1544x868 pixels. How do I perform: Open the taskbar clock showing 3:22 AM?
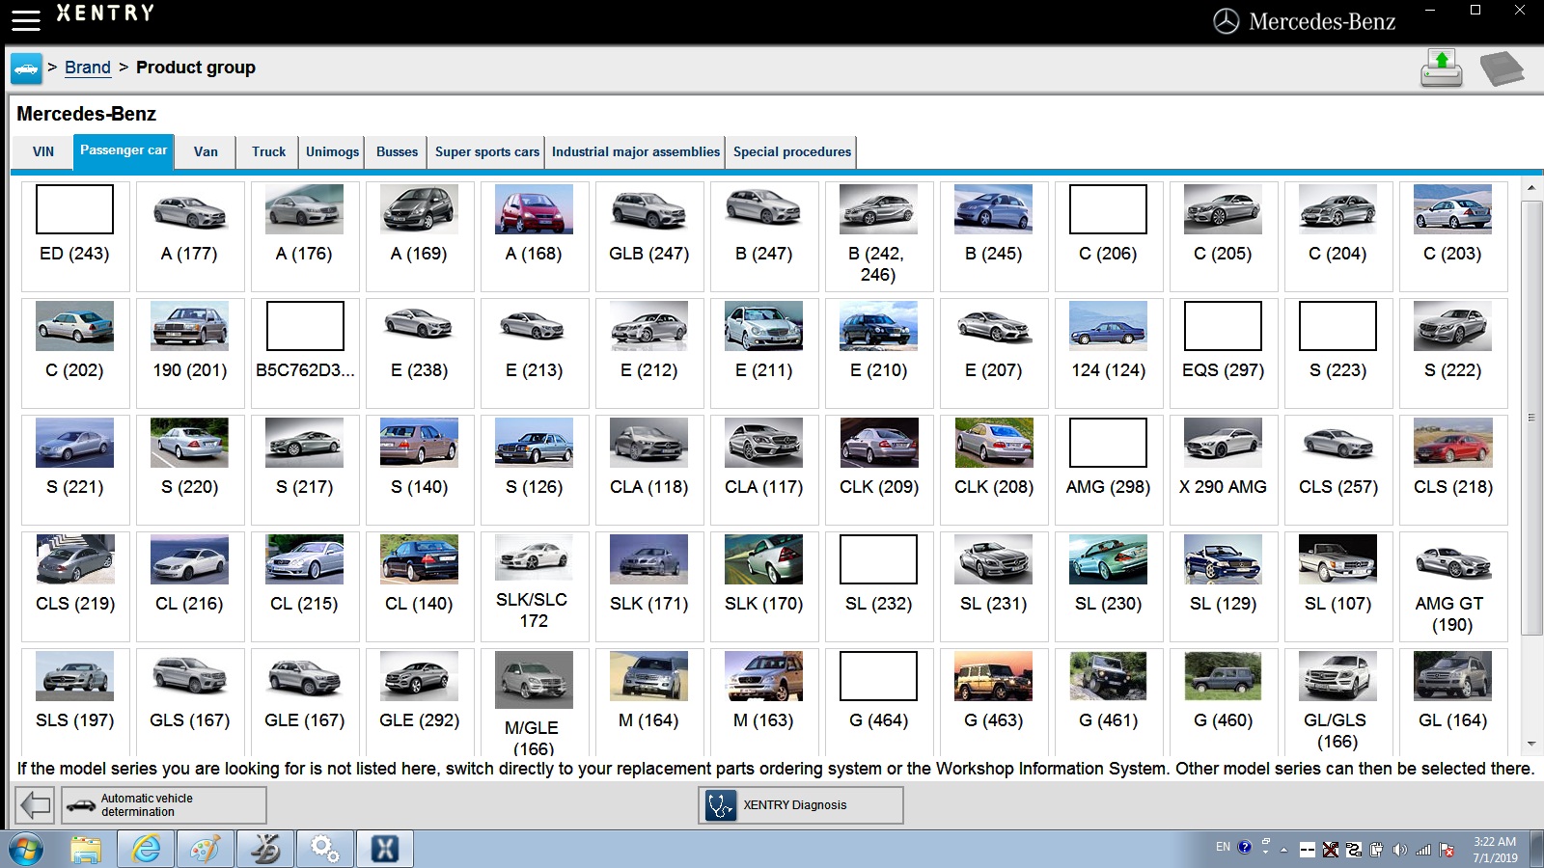(x=1495, y=850)
